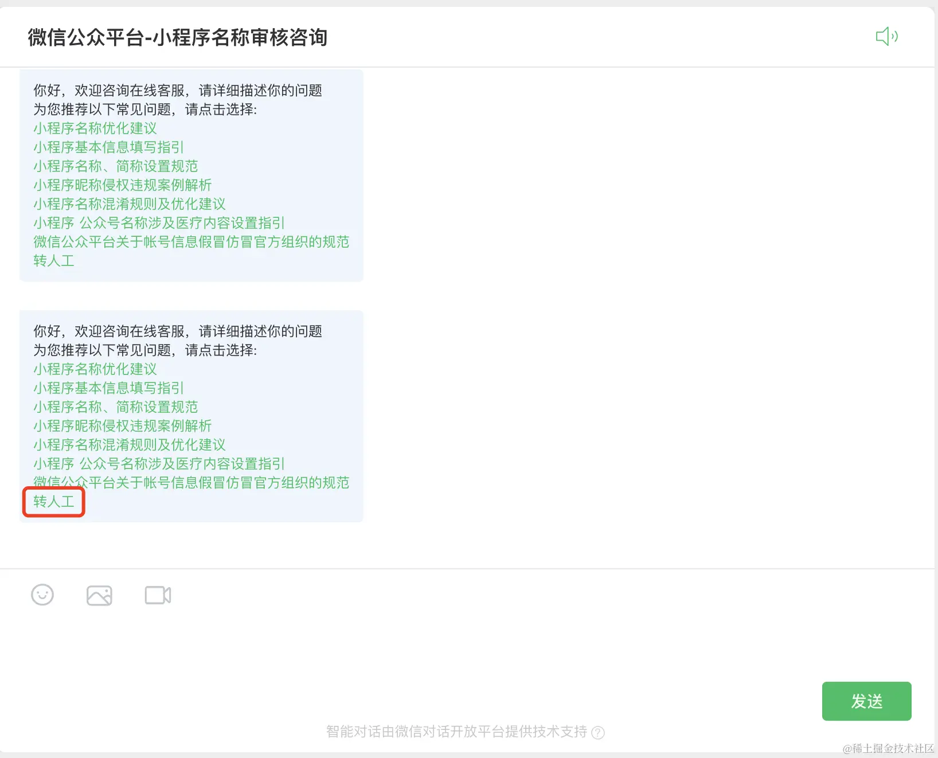The image size is (938, 758).
Task: Open 小程序昵称侵权违规案例解析 in the second message
Action: (x=123, y=426)
